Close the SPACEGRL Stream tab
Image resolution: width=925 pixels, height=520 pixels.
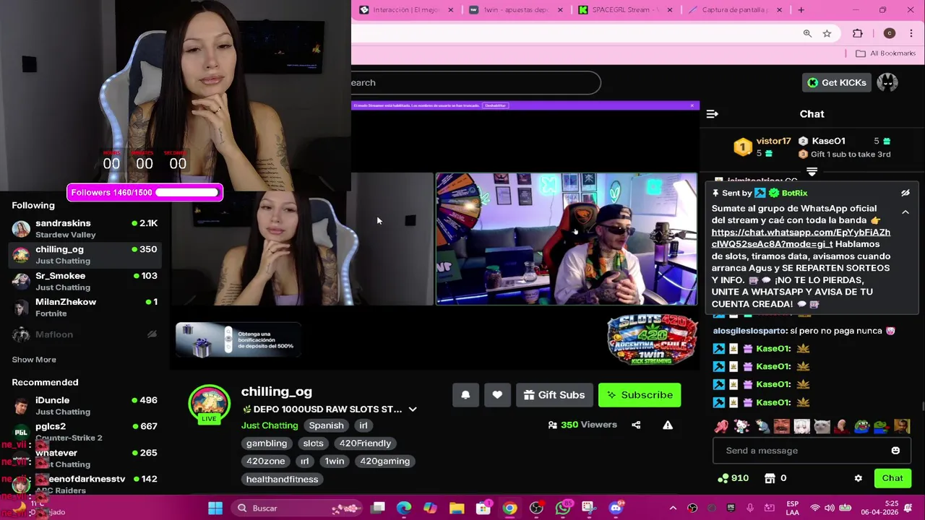(x=670, y=10)
